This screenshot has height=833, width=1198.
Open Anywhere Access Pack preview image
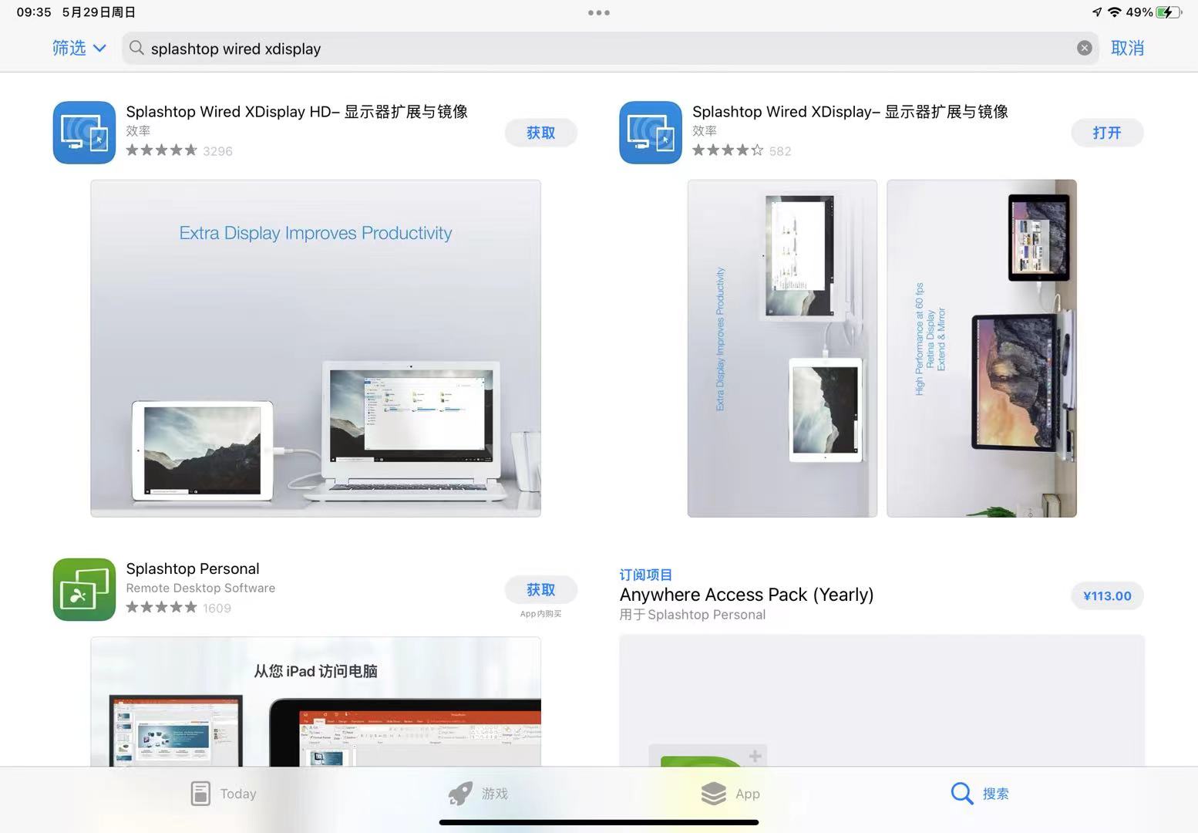tap(882, 700)
